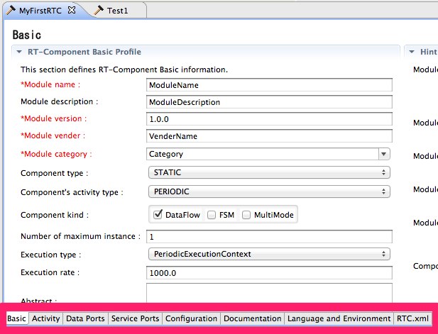Click the Module version input field
The width and height of the screenshot is (438, 334).
click(x=269, y=119)
